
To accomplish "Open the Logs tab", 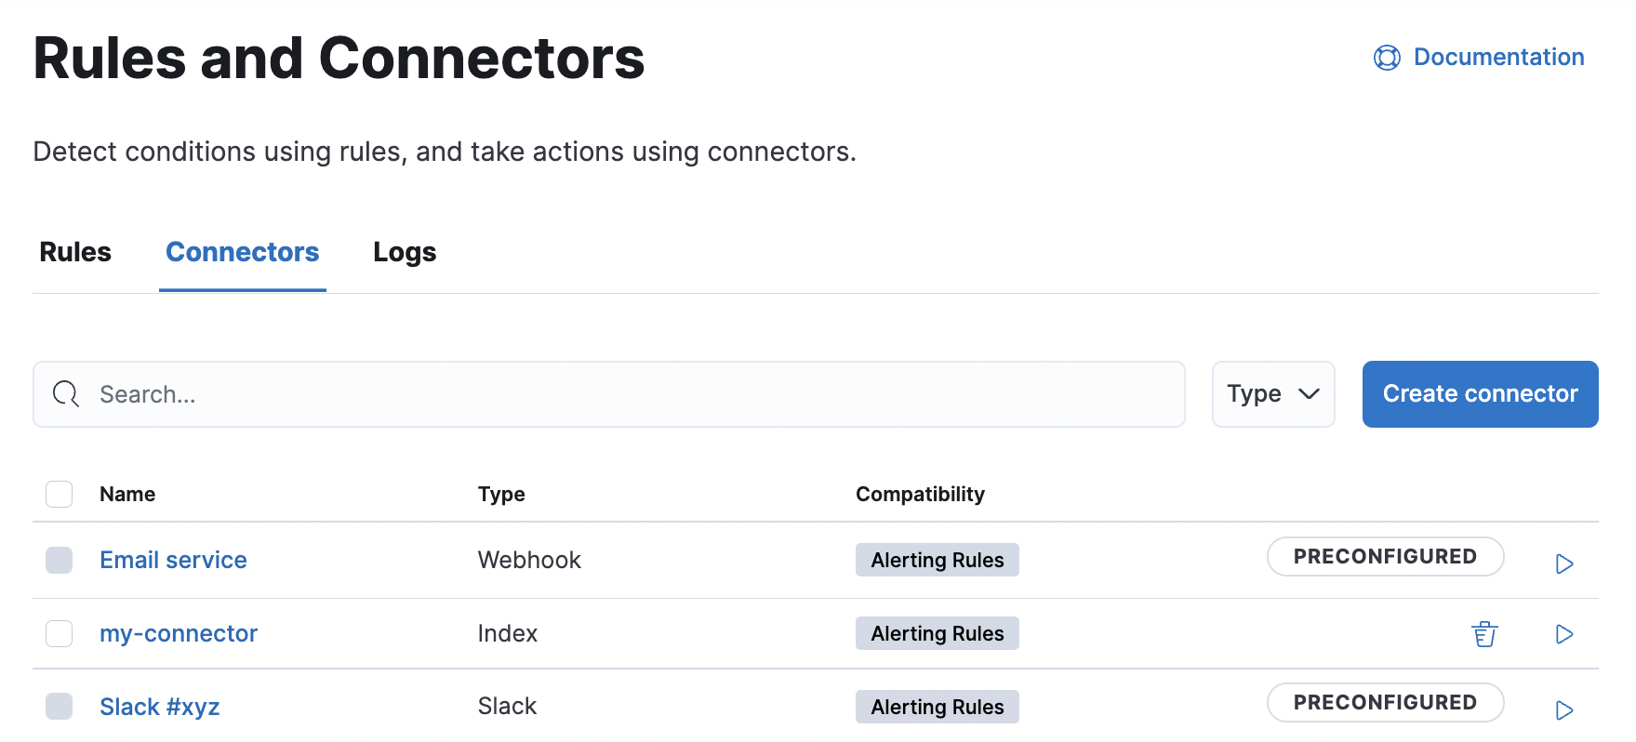I will [404, 252].
